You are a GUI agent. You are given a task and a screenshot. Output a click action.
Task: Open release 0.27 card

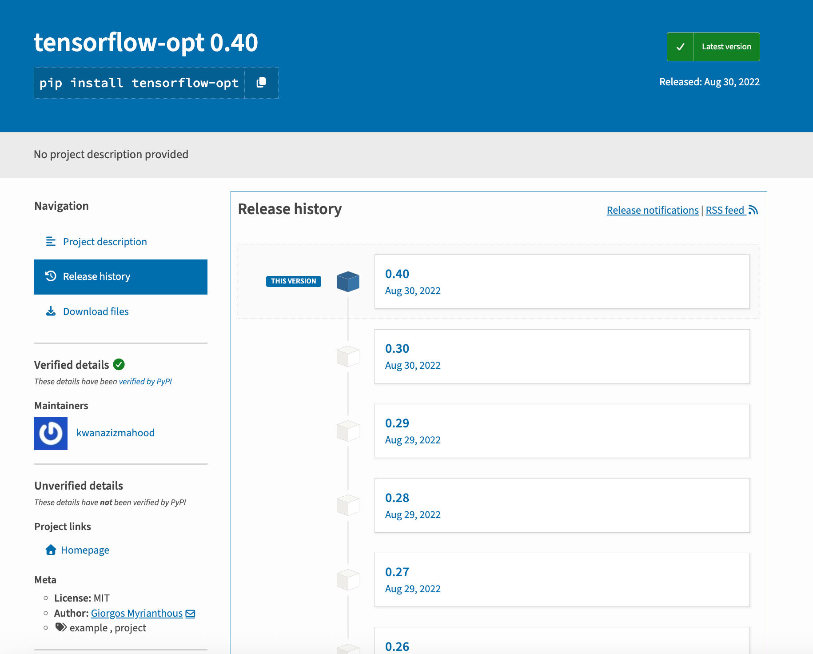[x=562, y=580]
